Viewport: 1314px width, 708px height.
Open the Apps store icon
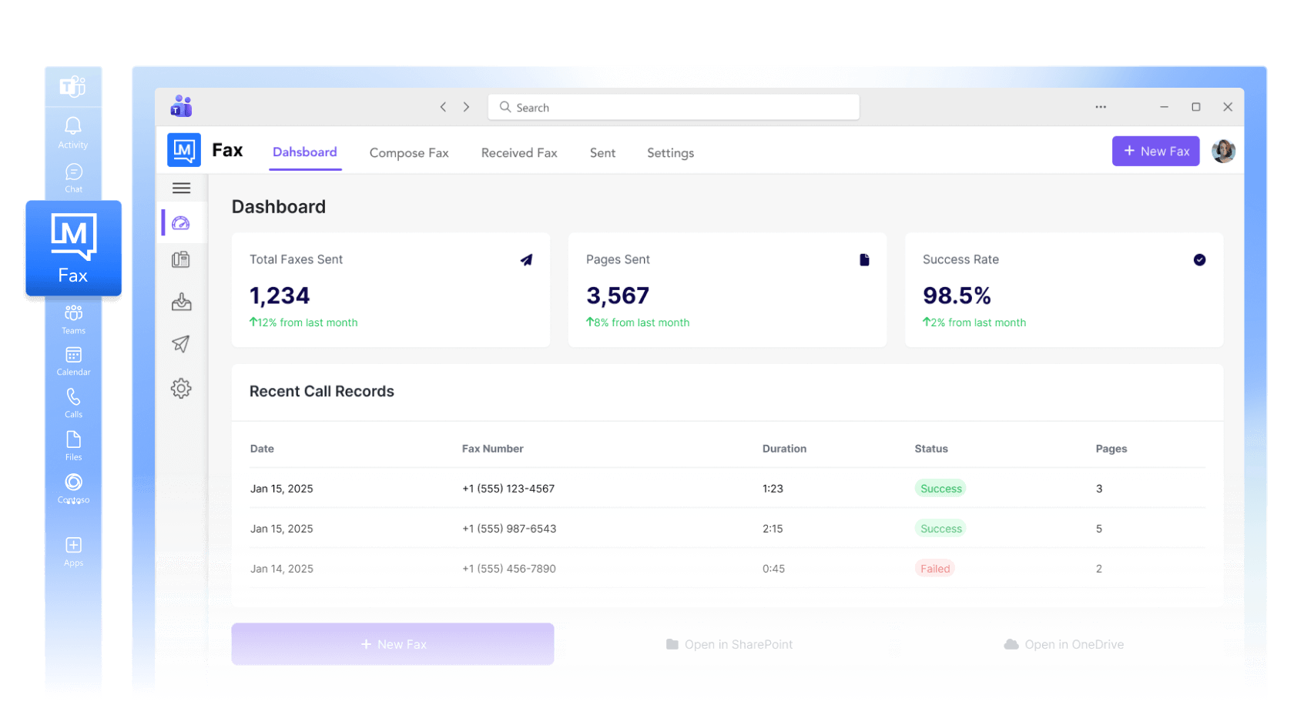point(73,546)
